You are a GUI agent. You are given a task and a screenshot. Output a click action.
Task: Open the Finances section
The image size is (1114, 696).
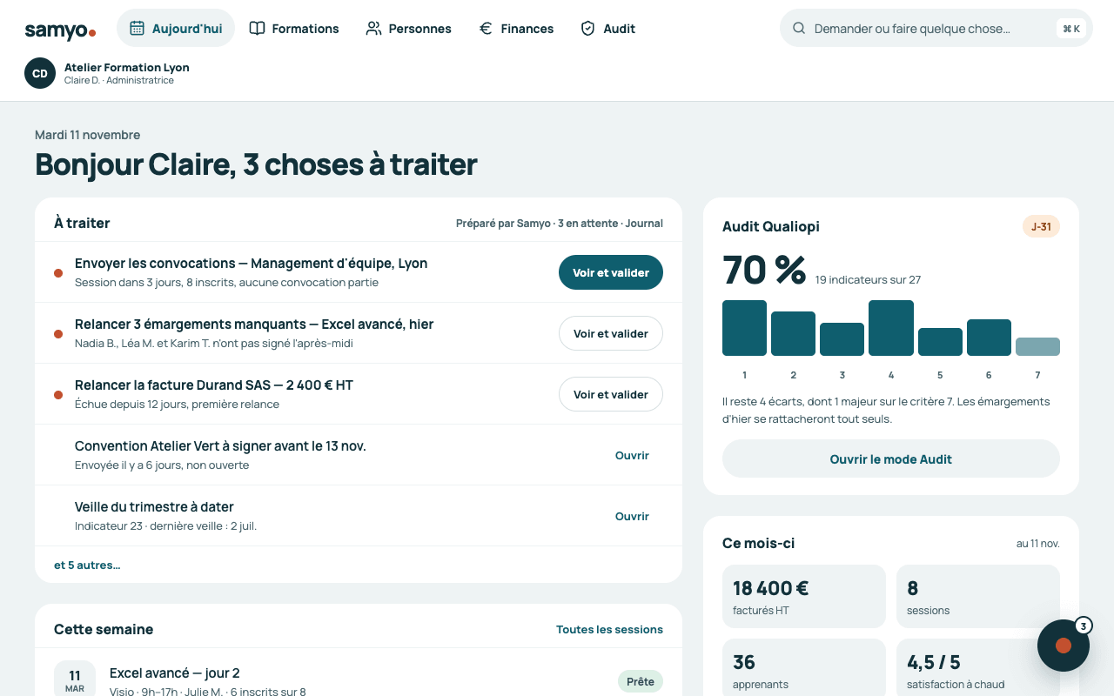tap(516, 28)
